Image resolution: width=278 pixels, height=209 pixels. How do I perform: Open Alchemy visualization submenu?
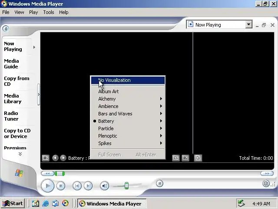[x=128, y=99]
